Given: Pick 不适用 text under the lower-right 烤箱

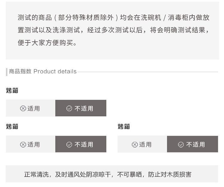Looking at the screenshot, I should (196, 145).
